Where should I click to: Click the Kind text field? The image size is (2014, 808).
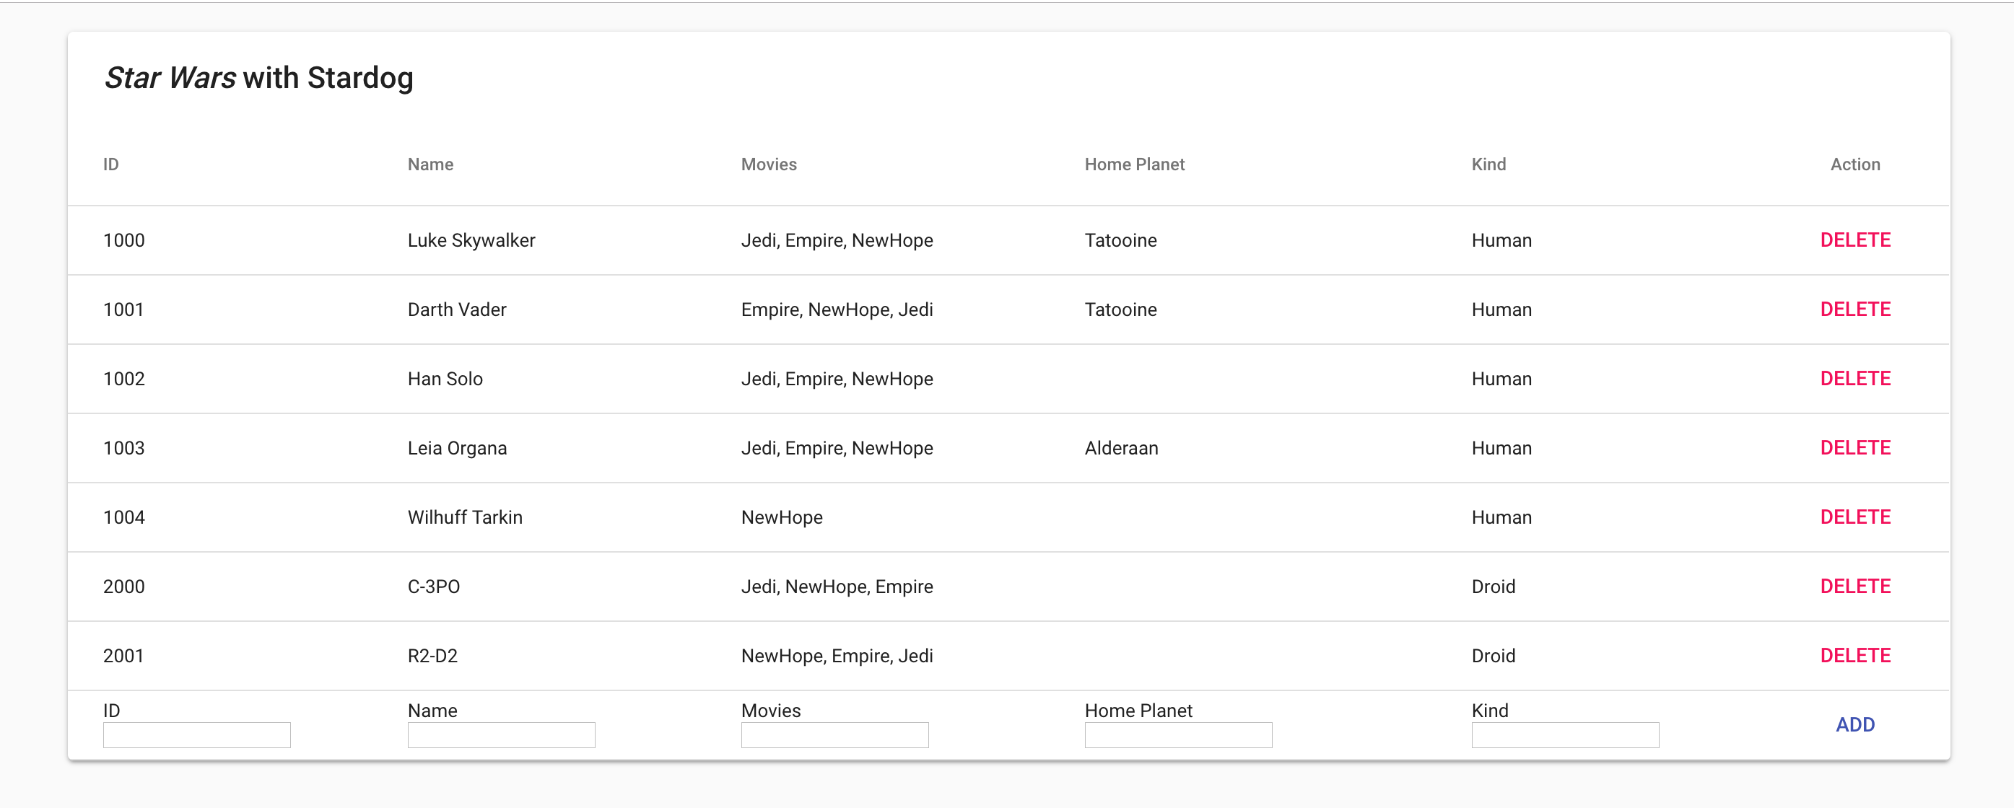1564,734
